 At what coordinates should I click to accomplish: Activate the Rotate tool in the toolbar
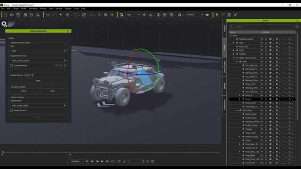tap(76, 15)
